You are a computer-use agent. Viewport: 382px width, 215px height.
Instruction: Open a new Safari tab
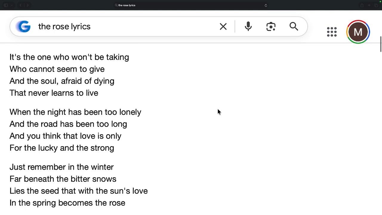point(369,5)
